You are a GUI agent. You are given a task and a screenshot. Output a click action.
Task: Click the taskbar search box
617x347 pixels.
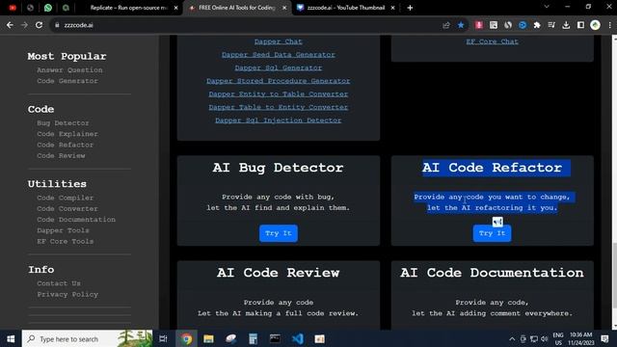(87, 338)
